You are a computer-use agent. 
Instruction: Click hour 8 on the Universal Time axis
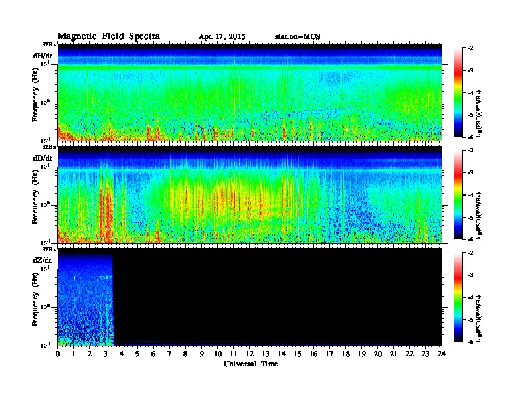pos(185,354)
